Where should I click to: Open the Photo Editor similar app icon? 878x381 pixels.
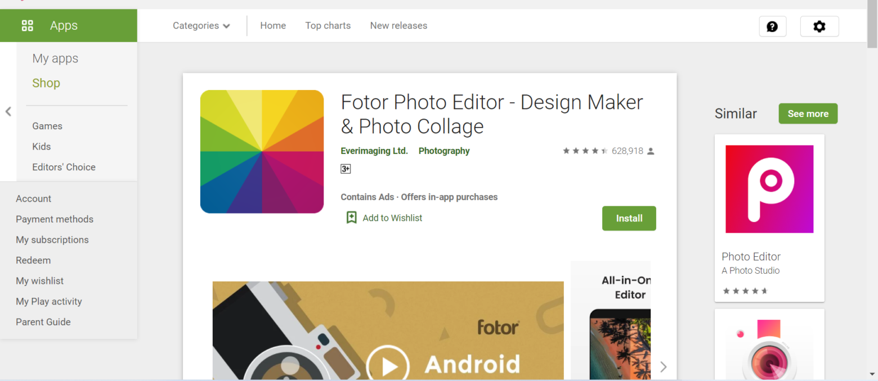(769, 189)
